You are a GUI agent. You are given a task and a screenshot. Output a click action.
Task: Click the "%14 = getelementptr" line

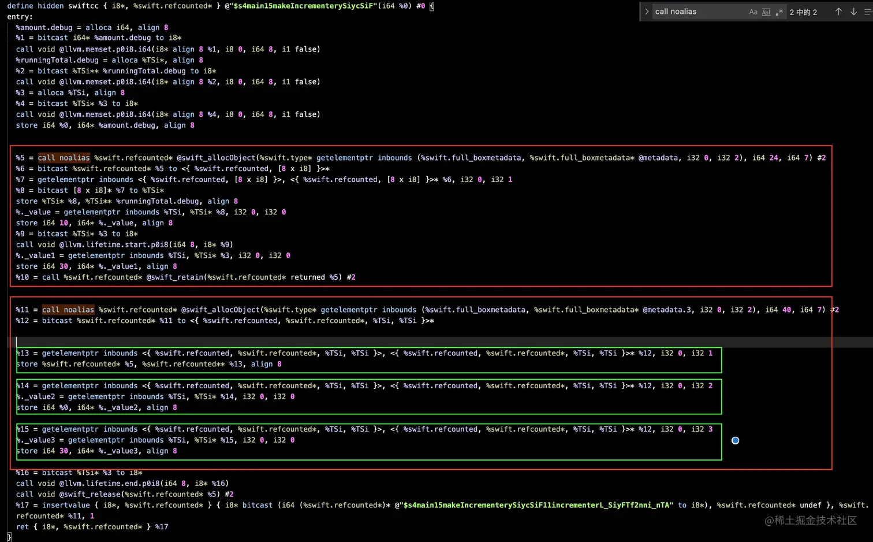point(364,386)
